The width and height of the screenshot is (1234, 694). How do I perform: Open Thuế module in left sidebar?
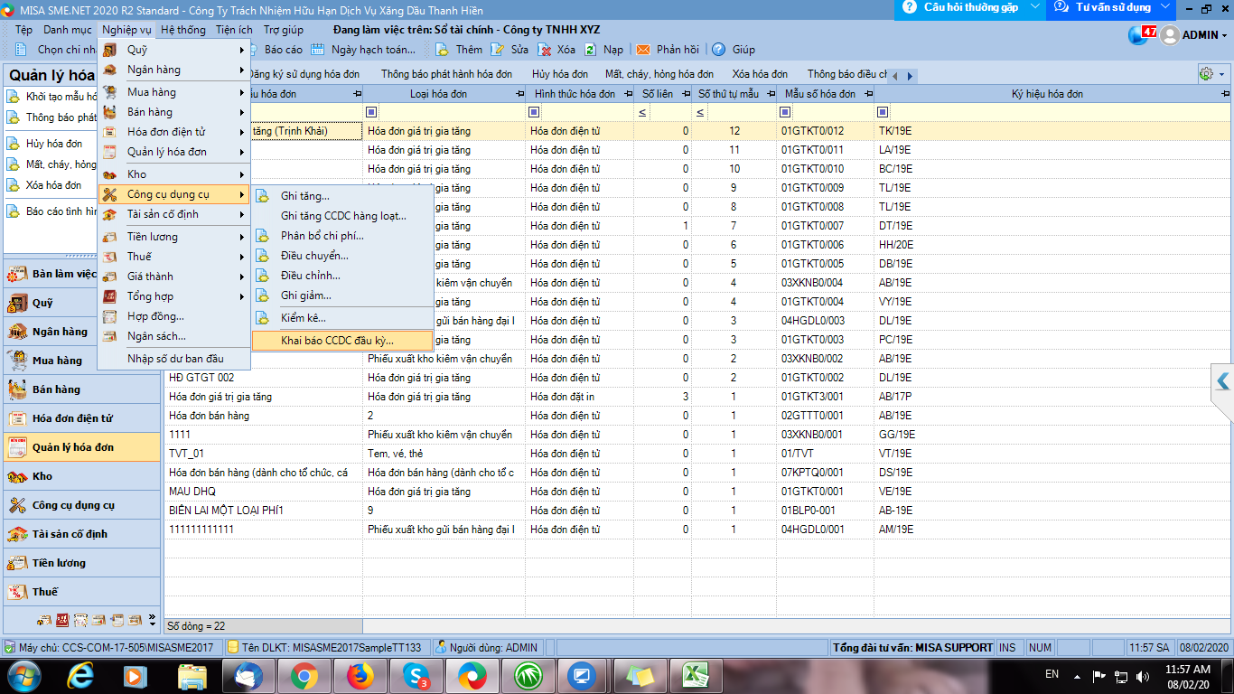81,592
